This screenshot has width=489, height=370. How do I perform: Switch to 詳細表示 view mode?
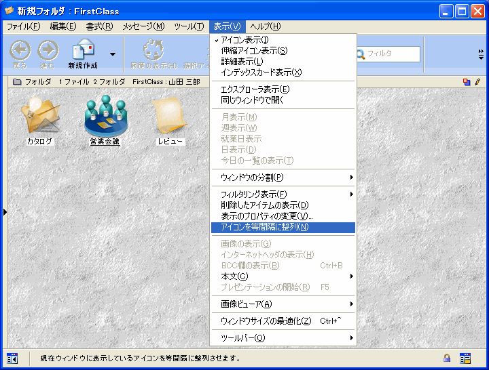[237, 62]
